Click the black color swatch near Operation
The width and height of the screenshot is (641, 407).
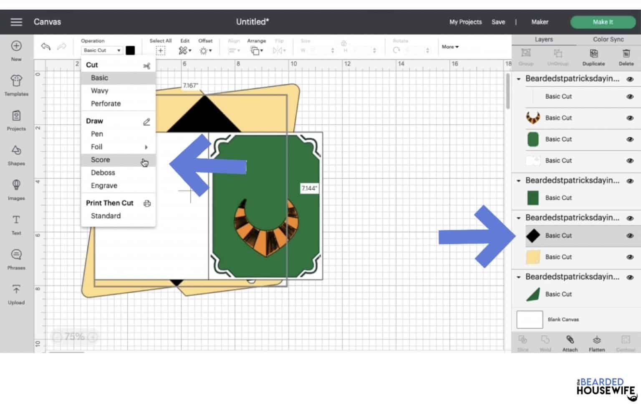coord(131,50)
